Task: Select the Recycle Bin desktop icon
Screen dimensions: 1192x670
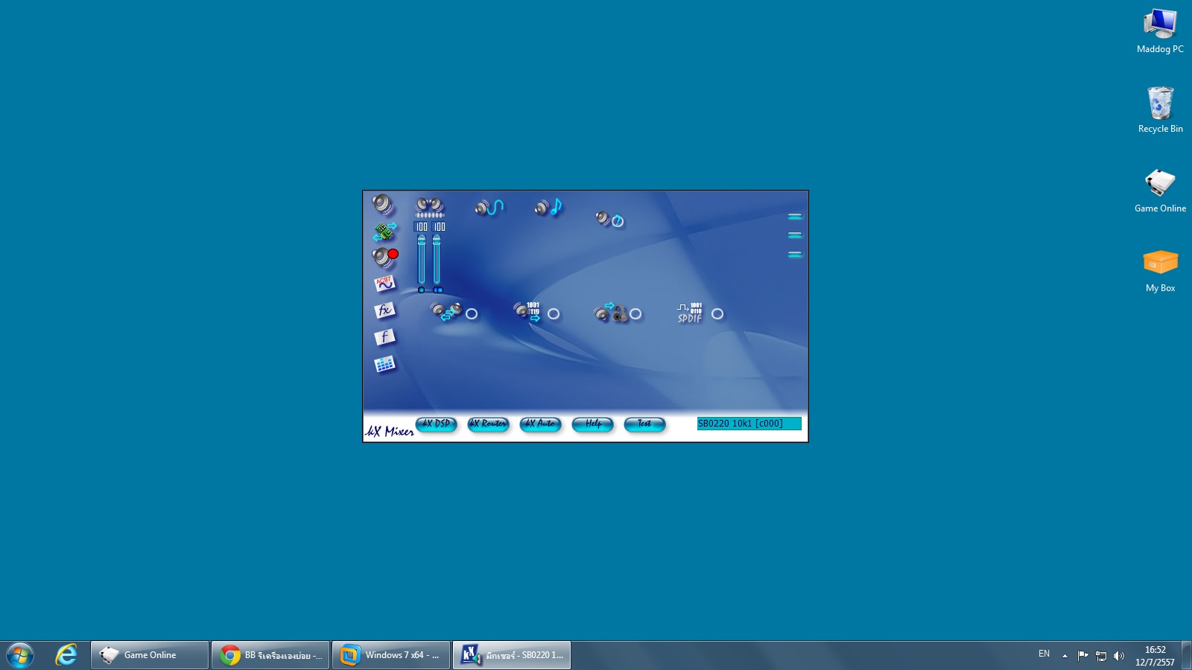Action: (1160, 110)
